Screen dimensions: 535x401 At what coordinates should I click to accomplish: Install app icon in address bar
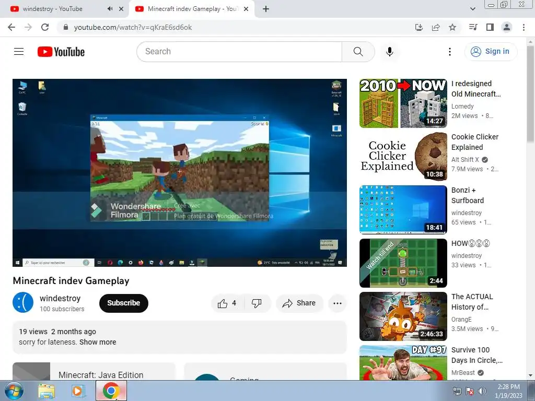tap(419, 27)
